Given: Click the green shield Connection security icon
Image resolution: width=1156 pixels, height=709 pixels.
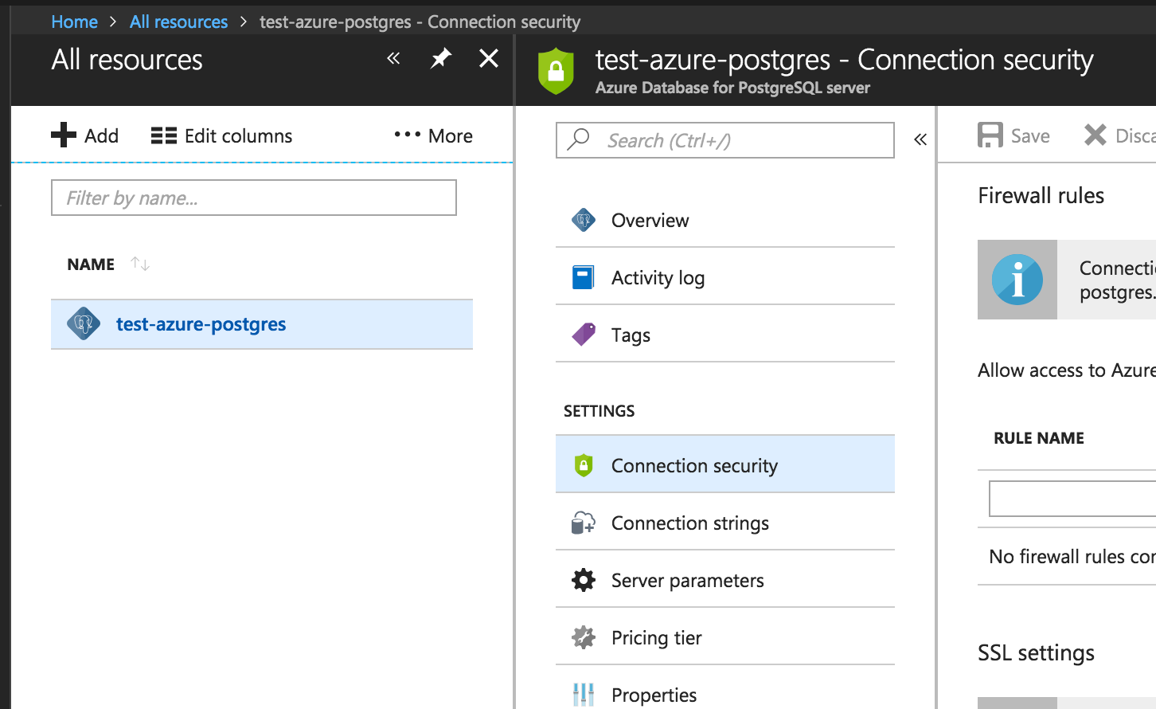Looking at the screenshot, I should click(x=584, y=465).
